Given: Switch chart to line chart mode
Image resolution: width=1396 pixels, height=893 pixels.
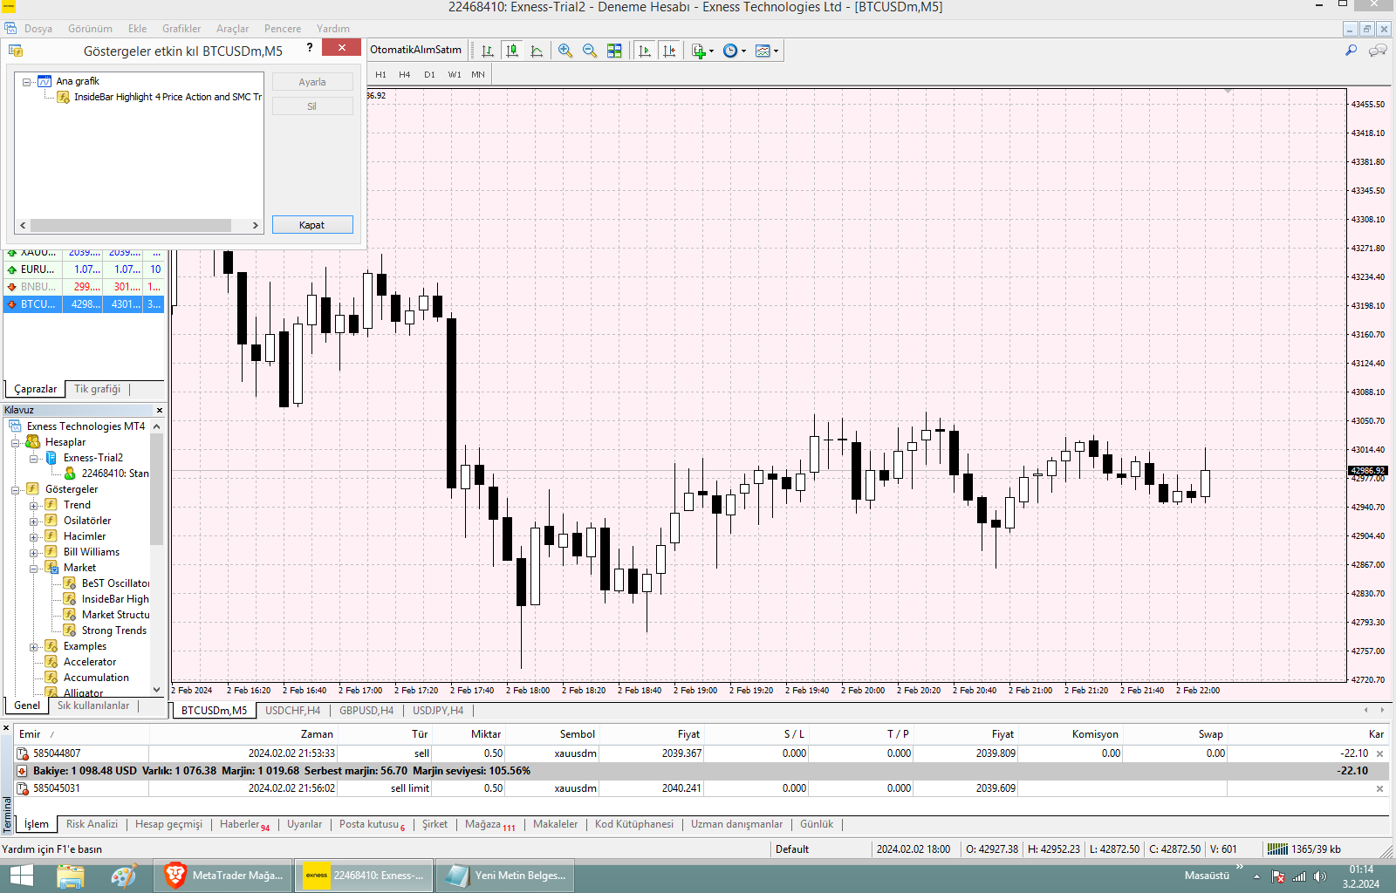Looking at the screenshot, I should pos(537,51).
